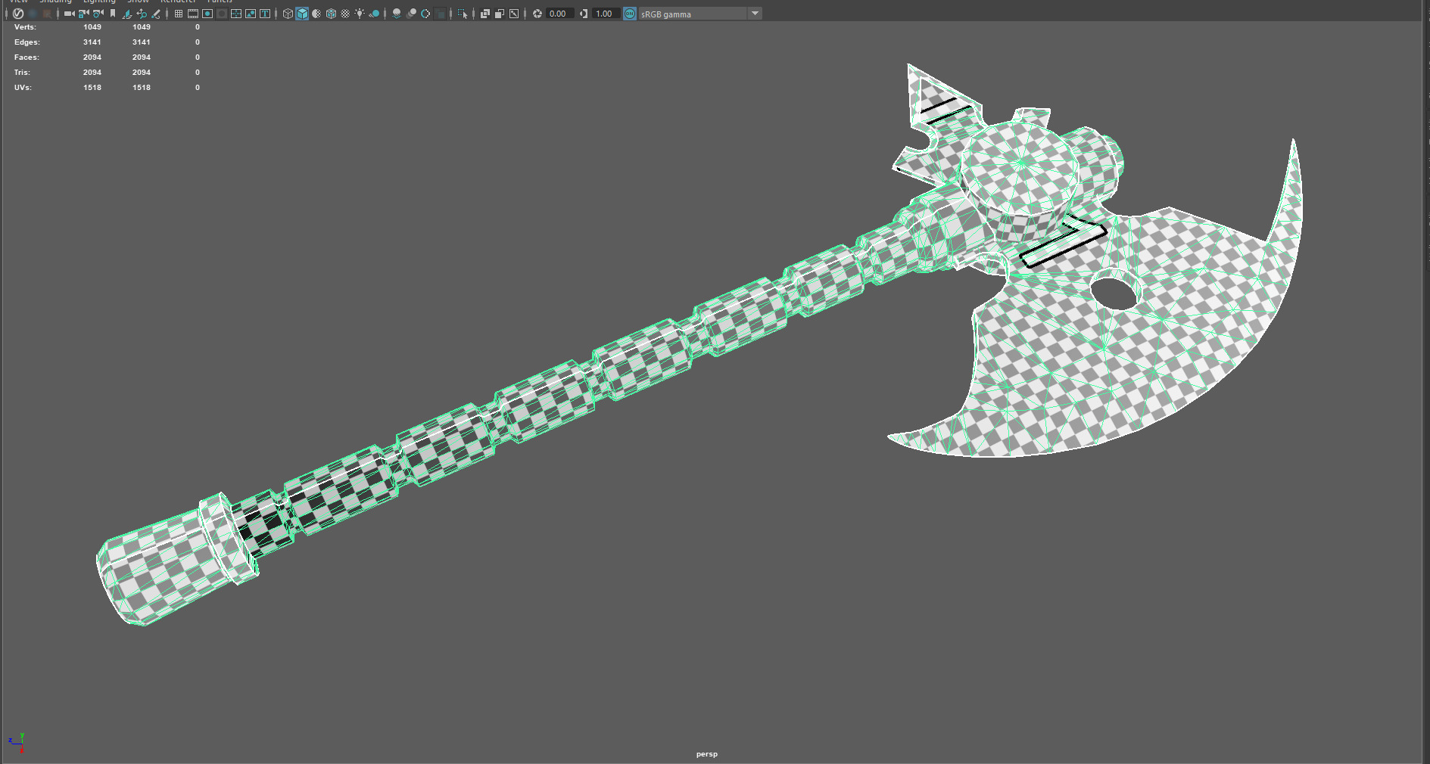Open the sRGB gamma view transform dropdown
The width and height of the screenshot is (1430, 764).
(x=700, y=14)
